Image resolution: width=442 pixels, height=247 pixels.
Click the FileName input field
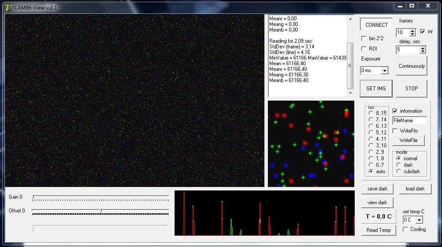[x=409, y=120]
